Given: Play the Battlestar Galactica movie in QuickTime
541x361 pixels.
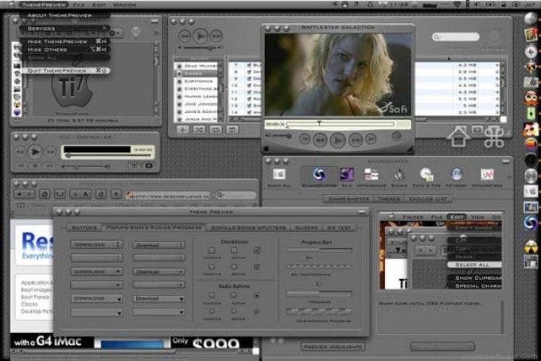Looking at the screenshot, I should (x=338, y=140).
